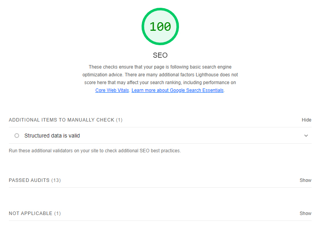Click the Additional Items to Manually Check heading

tap(61, 120)
